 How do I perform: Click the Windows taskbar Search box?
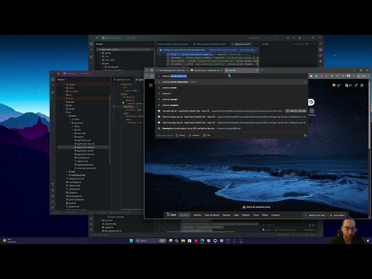tap(151, 241)
